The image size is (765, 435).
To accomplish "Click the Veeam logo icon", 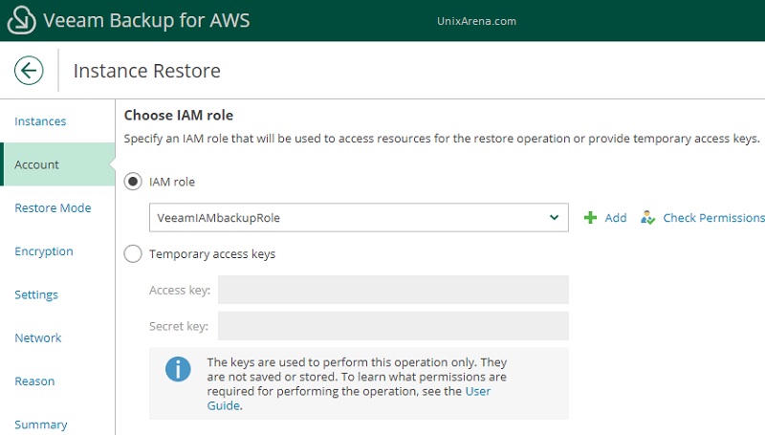I will point(21,20).
